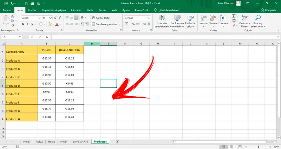Click Ajustar texto button
Screen dimensions: 281x149
click(x=101, y=18)
